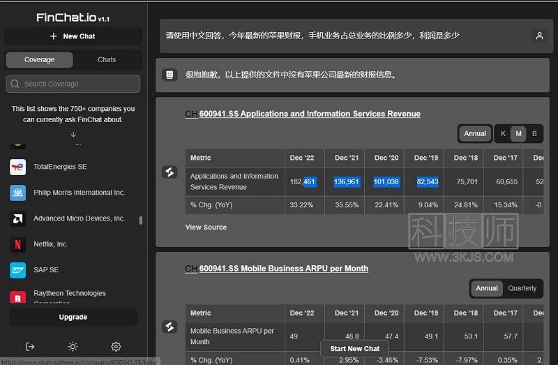Click the 101,038 revenue cell
This screenshot has height=365, width=558.
click(384, 181)
